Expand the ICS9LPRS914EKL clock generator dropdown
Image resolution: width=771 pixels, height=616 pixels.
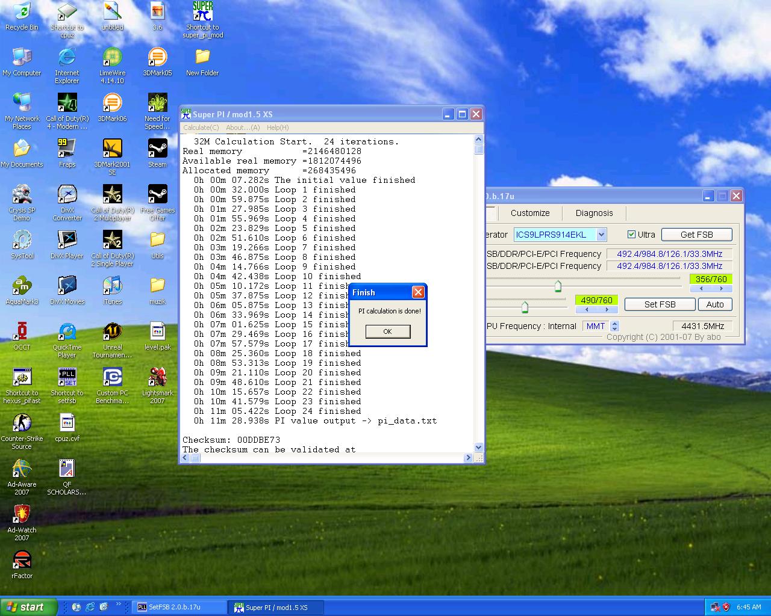coord(601,235)
